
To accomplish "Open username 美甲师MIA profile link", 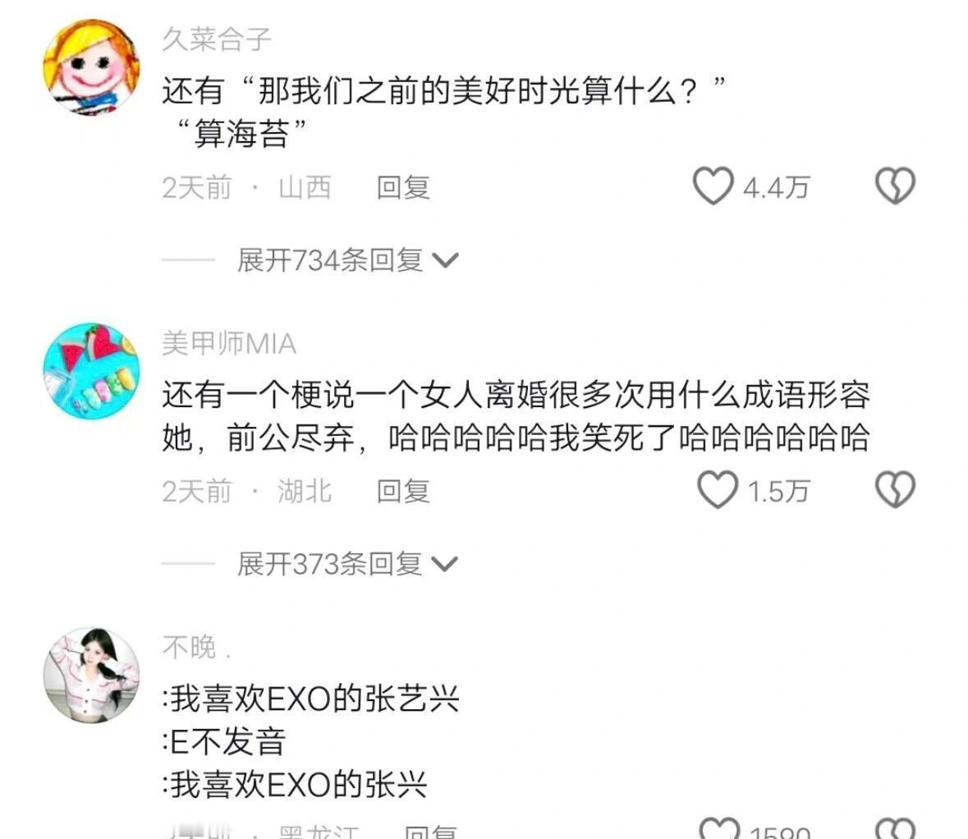I will pos(229,344).
